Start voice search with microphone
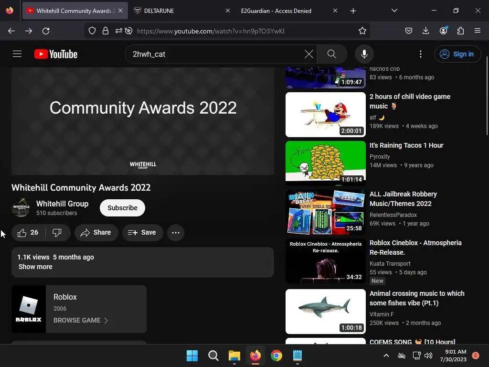Screen dimensions: 489x367 click(x=364, y=54)
